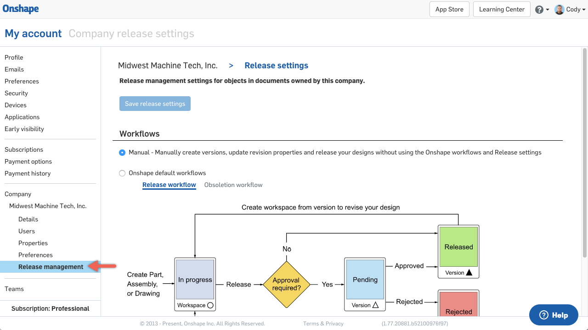
Task: Open Teams page
Action: (x=14, y=289)
